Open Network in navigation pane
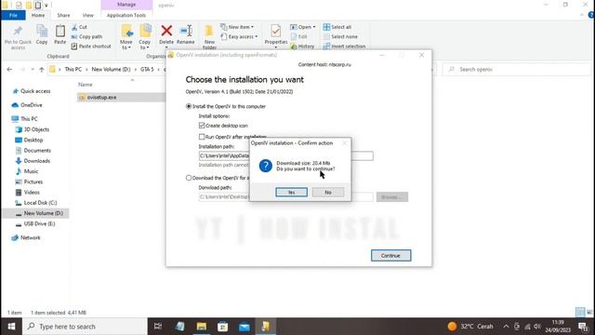 31,238
